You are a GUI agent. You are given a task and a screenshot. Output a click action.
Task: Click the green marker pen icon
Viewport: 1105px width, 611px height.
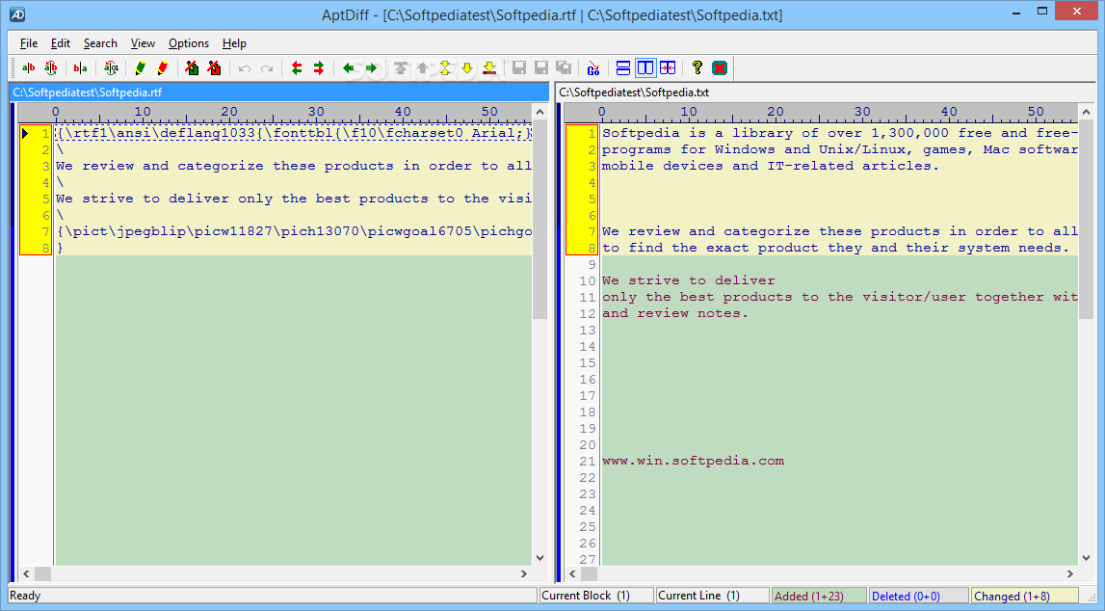[x=141, y=67]
